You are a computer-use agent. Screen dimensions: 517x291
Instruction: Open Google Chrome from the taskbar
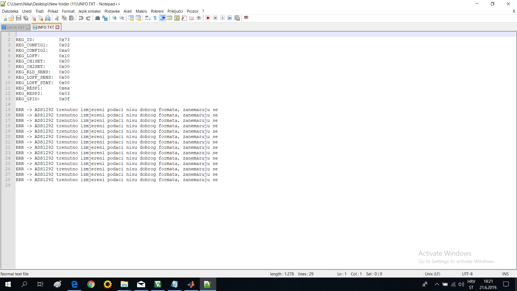point(91,284)
